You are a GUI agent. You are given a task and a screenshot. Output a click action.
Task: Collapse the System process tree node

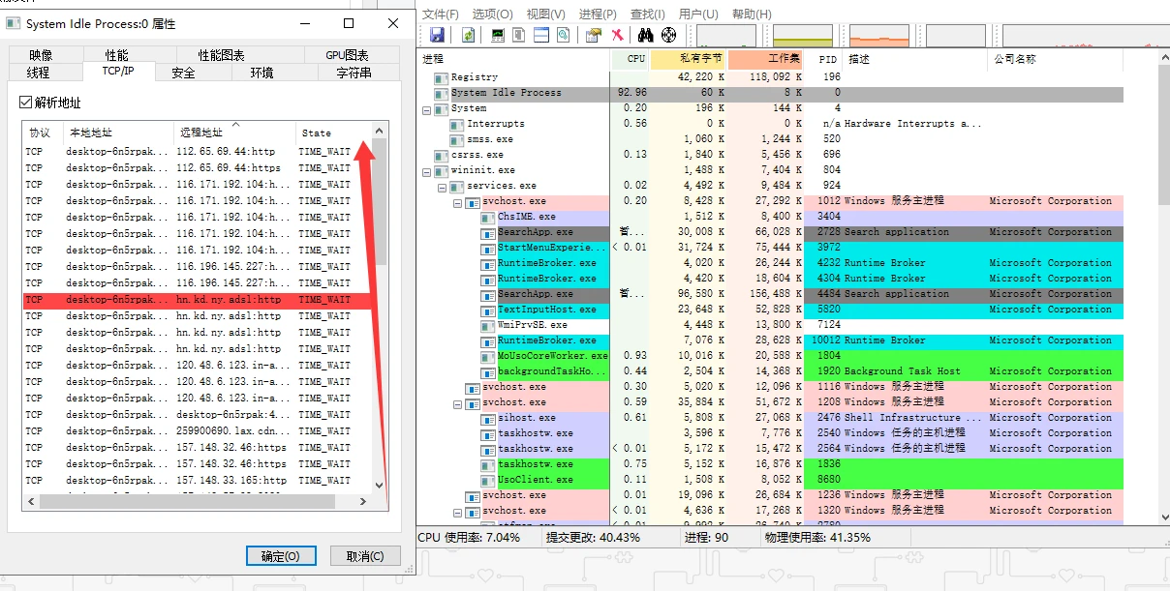click(x=426, y=108)
